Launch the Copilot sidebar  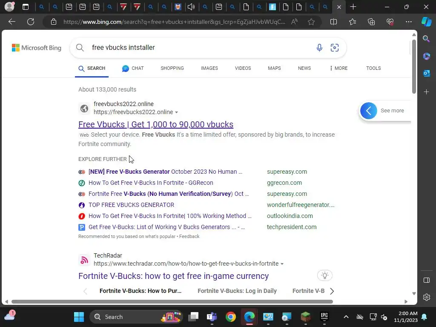tap(426, 22)
